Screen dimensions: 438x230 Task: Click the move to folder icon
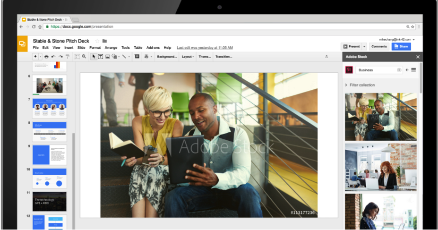pos(105,41)
